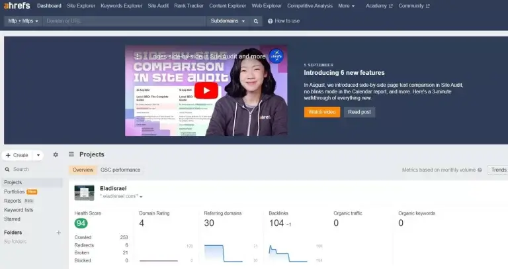
Task: Click the ahrefs logo
Action: tap(17, 5)
